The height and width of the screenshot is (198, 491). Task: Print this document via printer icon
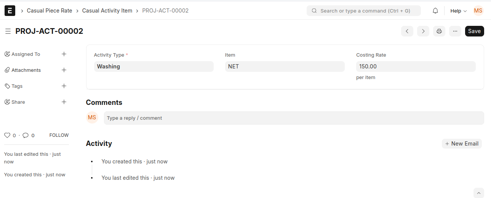coord(439,31)
